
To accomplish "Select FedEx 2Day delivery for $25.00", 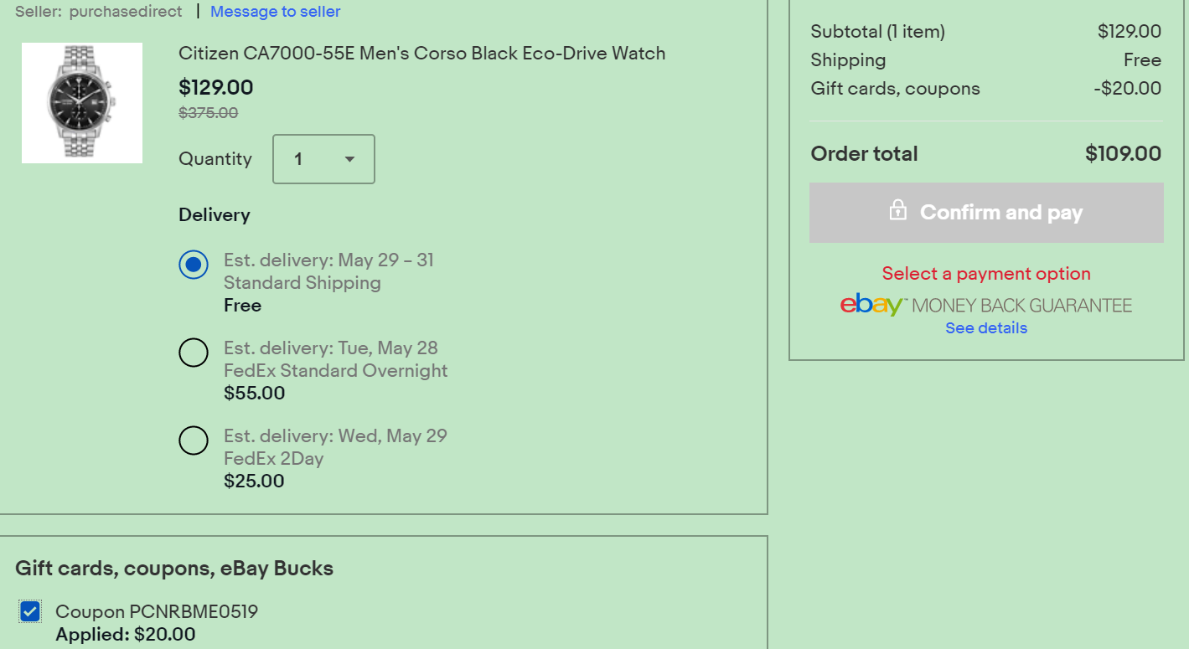I will [194, 440].
